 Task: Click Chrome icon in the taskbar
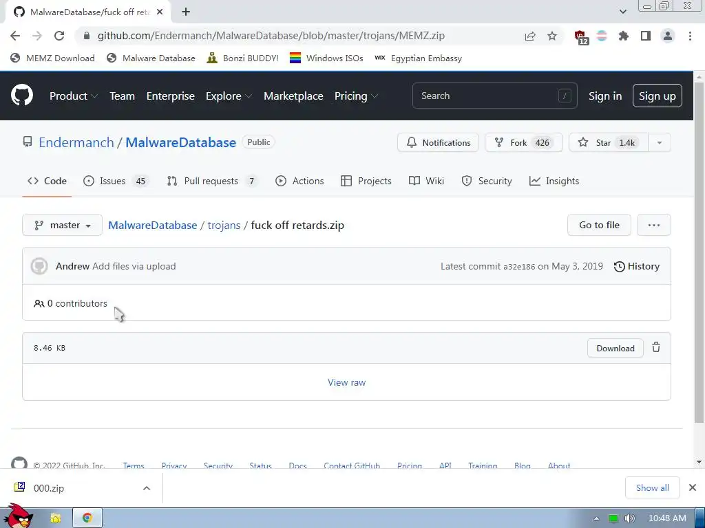pyautogui.click(x=87, y=518)
